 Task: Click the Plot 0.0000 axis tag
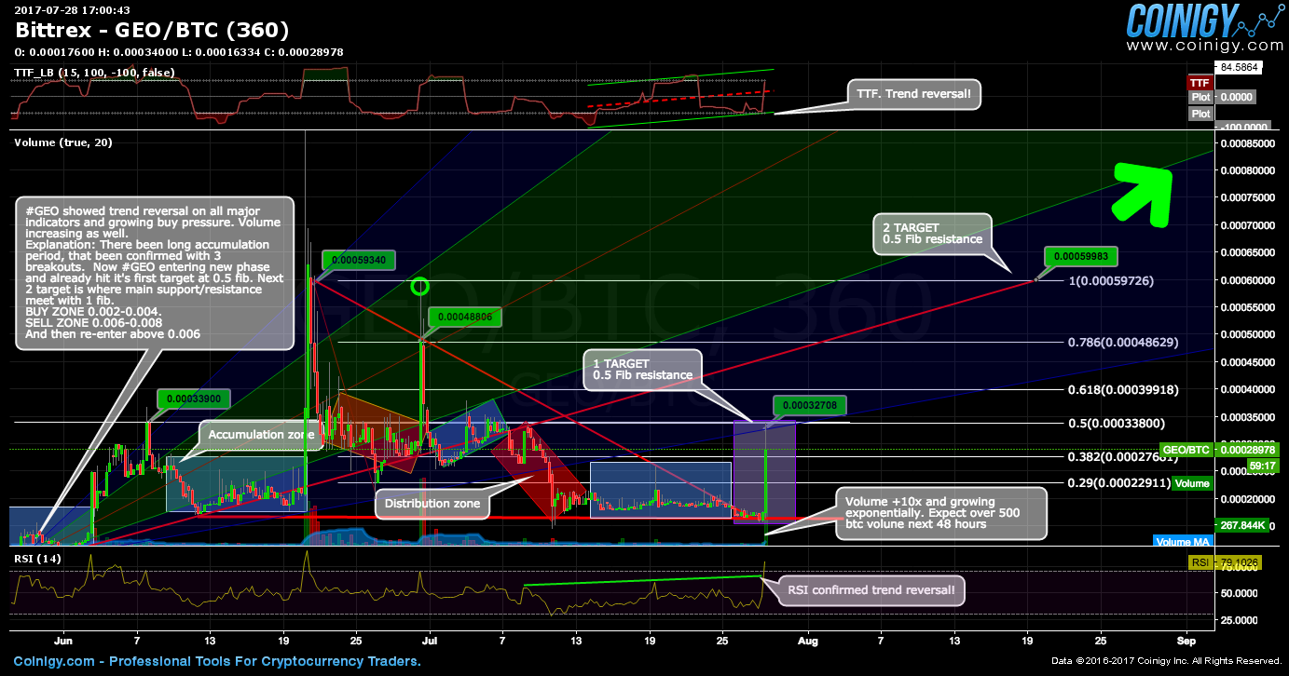1222,97
